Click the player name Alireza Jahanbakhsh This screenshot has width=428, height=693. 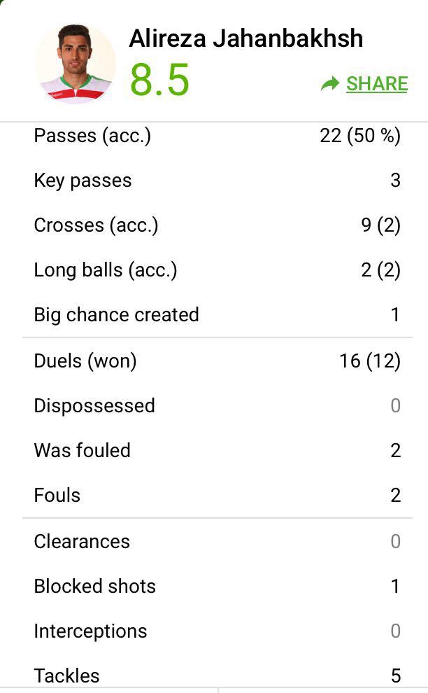pyautogui.click(x=245, y=38)
